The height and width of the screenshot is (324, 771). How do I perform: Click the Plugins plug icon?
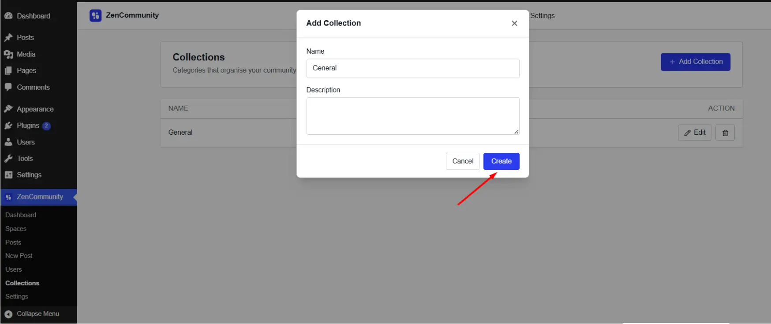(x=8, y=125)
